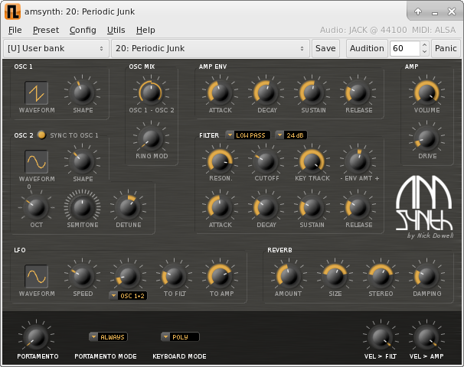The image size is (464, 367).
Task: Click the Amp Env Attack knob
Action: tap(220, 93)
